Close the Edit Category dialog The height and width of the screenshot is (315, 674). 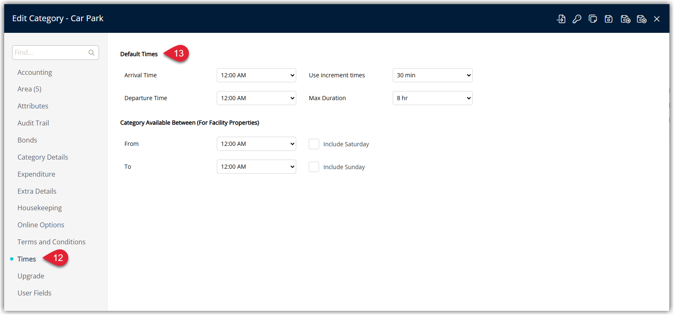657,19
